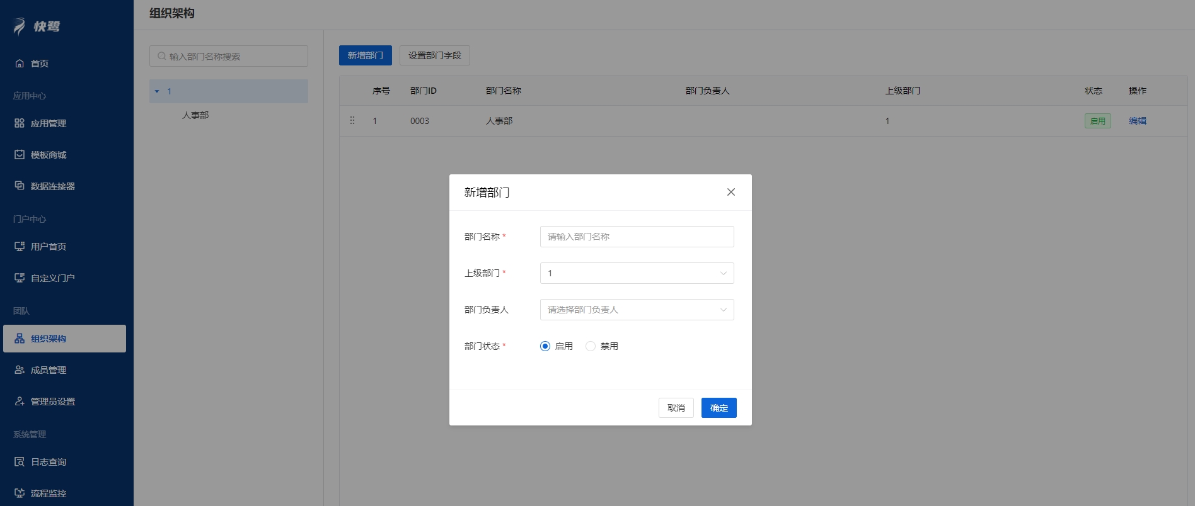
Task: Click the 确定 button
Action: tap(719, 408)
